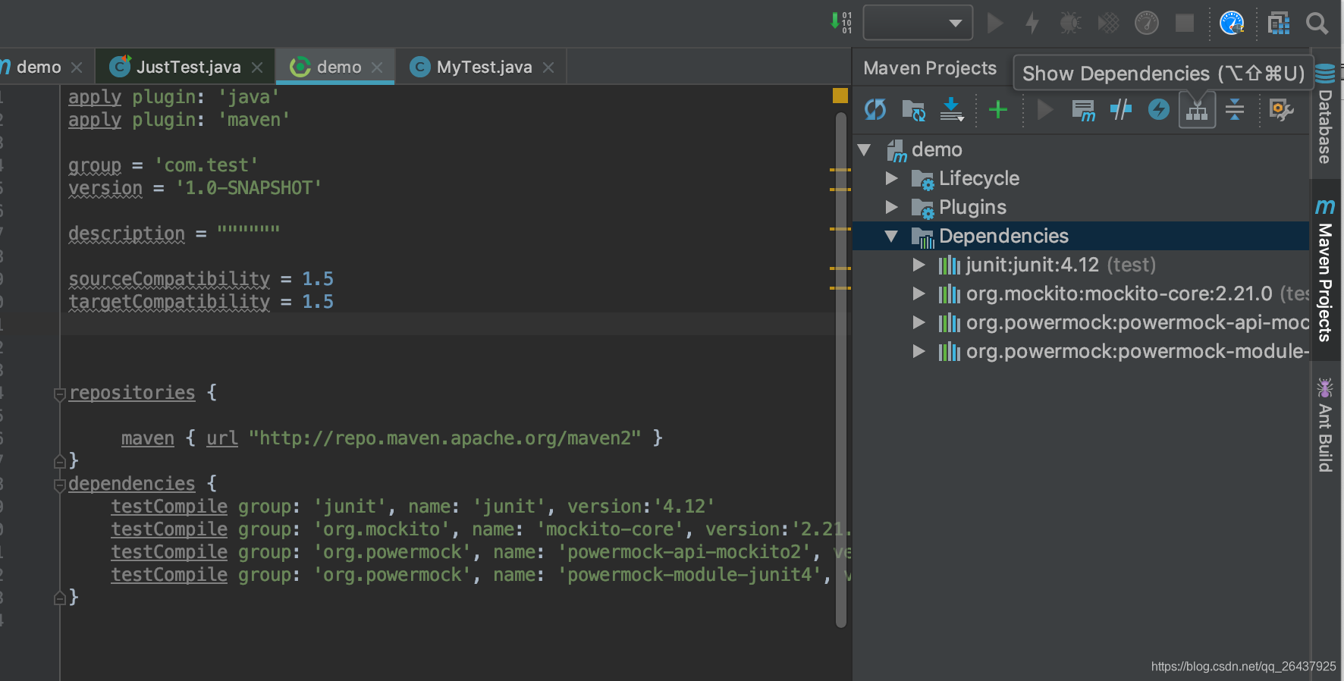This screenshot has width=1344, height=681.
Task: Add a Maven project with the plus icon
Action: (x=998, y=110)
